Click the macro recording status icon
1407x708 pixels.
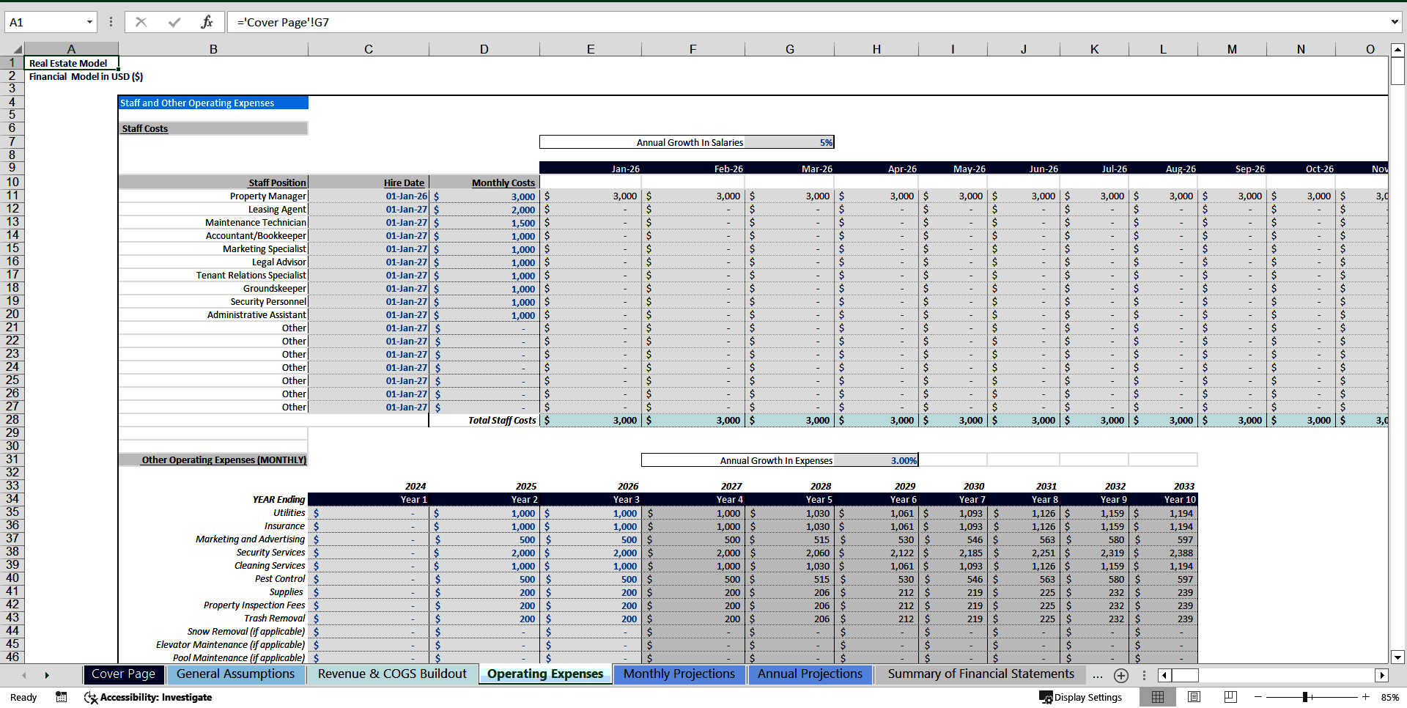point(62,697)
